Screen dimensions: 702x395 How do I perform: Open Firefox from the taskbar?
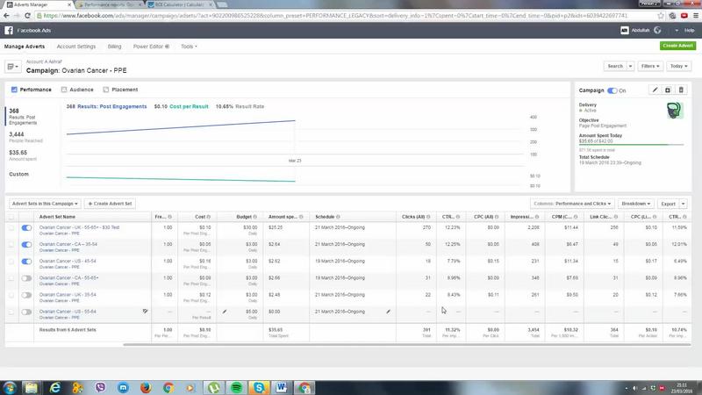(x=146, y=387)
